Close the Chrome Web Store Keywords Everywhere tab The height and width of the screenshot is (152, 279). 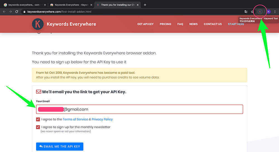tap(91, 5)
